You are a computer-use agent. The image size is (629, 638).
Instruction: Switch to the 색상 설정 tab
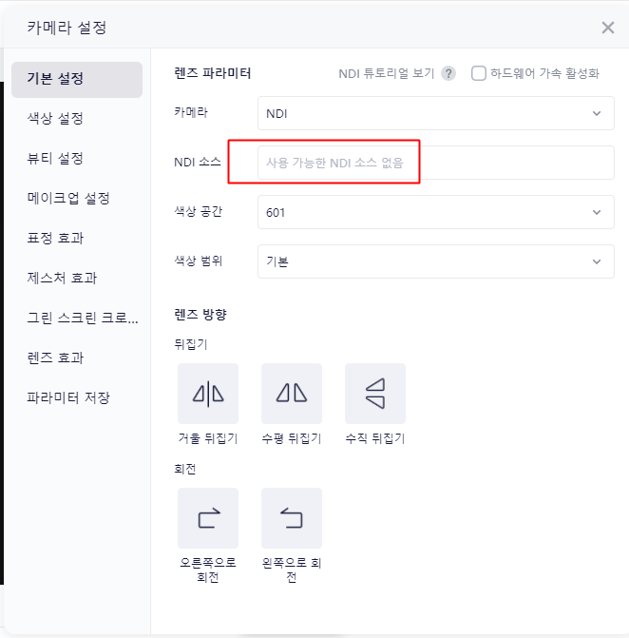pos(55,119)
